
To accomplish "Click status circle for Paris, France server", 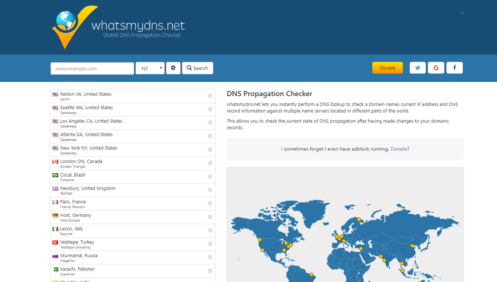I will click(x=210, y=204).
